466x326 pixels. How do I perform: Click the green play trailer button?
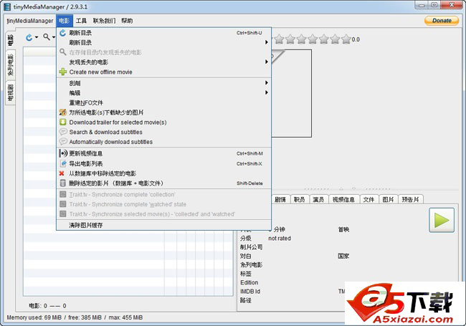point(442,220)
